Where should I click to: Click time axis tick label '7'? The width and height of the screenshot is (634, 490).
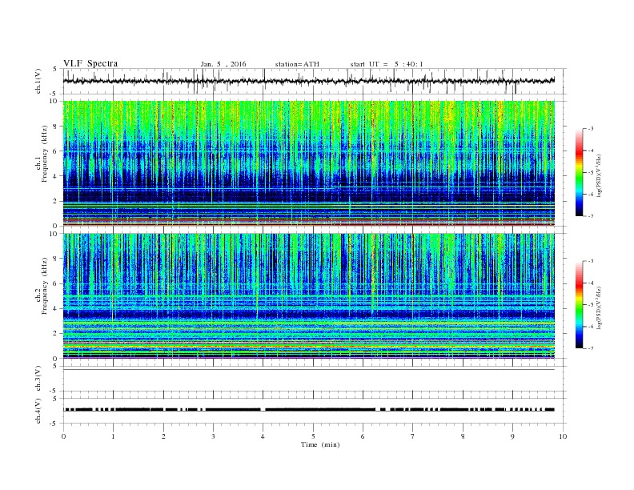pyautogui.click(x=413, y=436)
